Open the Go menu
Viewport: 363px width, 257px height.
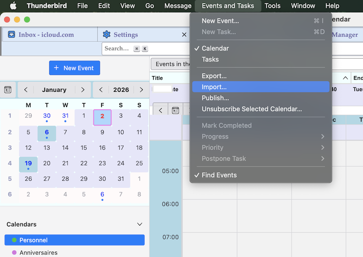[x=150, y=6]
